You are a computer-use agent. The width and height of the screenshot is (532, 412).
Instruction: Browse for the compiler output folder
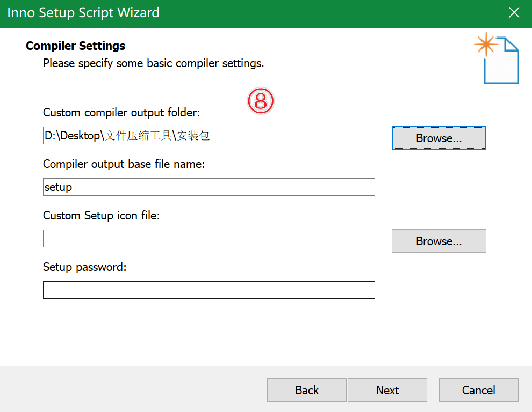(x=438, y=138)
